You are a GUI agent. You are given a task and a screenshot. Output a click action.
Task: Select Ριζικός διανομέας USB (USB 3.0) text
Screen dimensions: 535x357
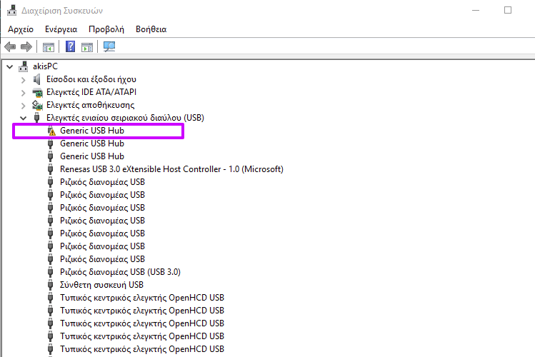120,272
